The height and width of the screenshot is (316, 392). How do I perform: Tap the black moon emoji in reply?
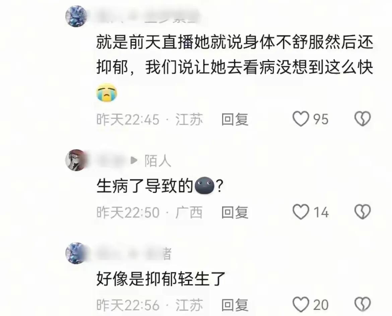pyautogui.click(x=204, y=186)
